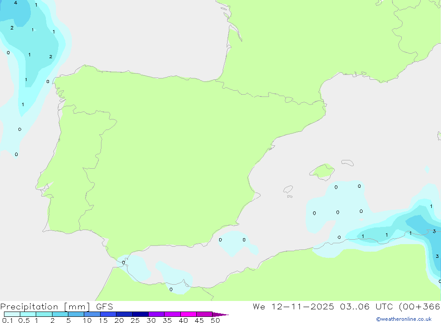Click the "10" legend scale label
This screenshot has height=323, width=441.
pyautogui.click(x=87, y=320)
